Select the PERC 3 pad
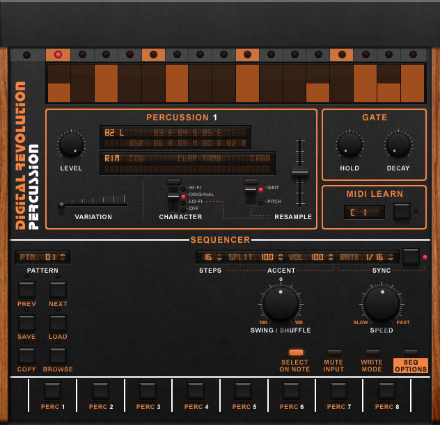440x425 pixels. [x=148, y=391]
